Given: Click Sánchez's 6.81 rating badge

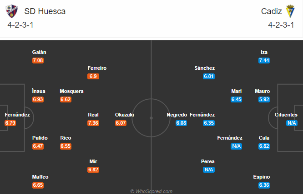Looking at the screenshot, I should pos(209,76).
